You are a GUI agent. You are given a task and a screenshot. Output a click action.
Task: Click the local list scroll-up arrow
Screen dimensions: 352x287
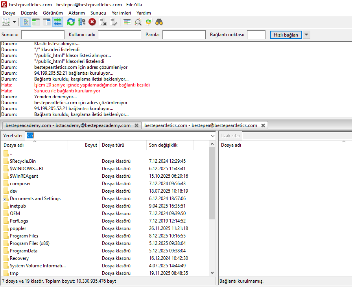tap(212, 144)
